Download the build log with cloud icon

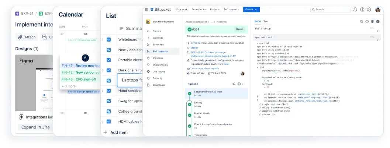[x=367, y=22]
